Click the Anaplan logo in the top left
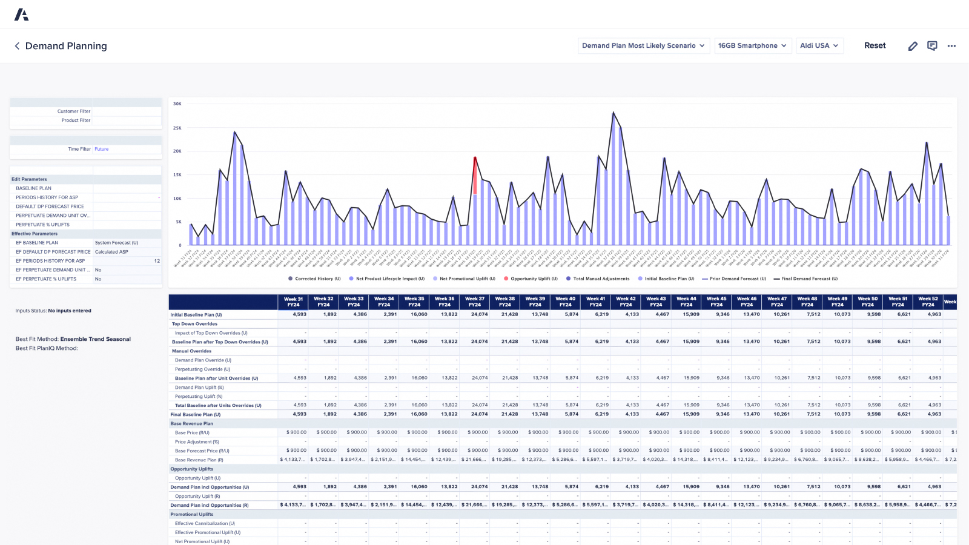This screenshot has width=969, height=545. (x=22, y=15)
